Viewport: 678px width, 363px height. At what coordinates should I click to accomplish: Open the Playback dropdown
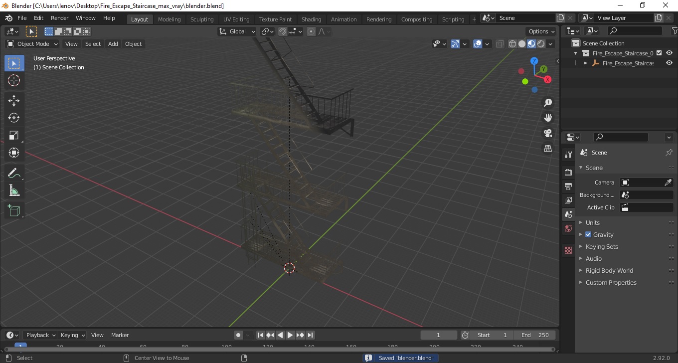(40, 335)
